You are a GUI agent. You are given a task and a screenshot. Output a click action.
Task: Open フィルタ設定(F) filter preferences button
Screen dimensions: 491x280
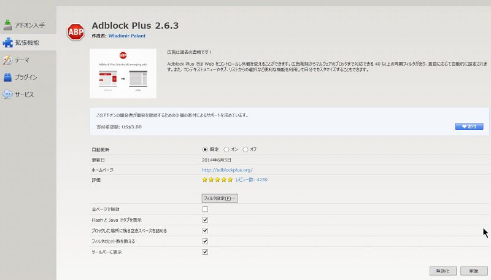point(220,198)
